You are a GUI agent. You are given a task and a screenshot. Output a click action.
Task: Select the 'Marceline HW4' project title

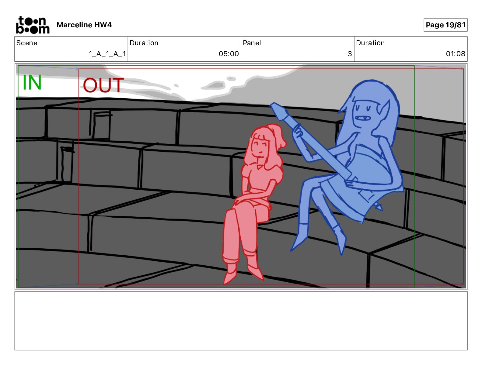coord(84,25)
